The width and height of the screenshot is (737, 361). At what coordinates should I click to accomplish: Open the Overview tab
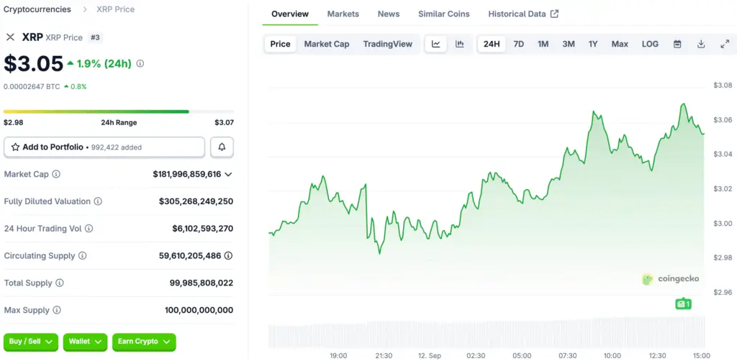(290, 14)
